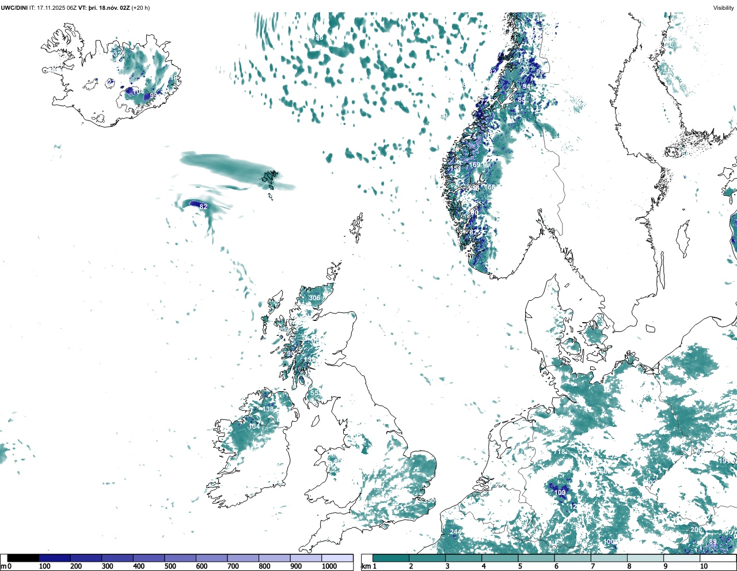737x571 pixels.
Task: Select the 5–6 km legend swatch
Action: [537, 558]
